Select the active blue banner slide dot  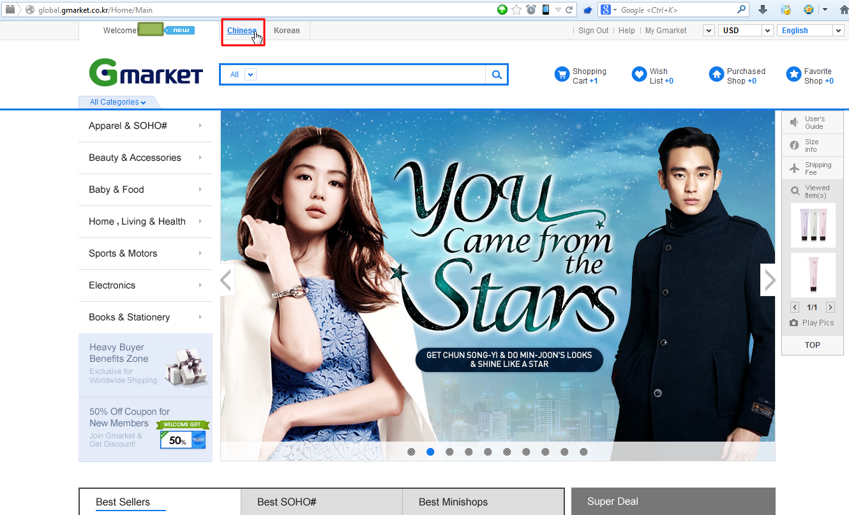pos(430,452)
